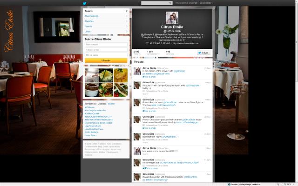
Task: Click the chevron arrow beside Tweets
Action: coord(127,11)
